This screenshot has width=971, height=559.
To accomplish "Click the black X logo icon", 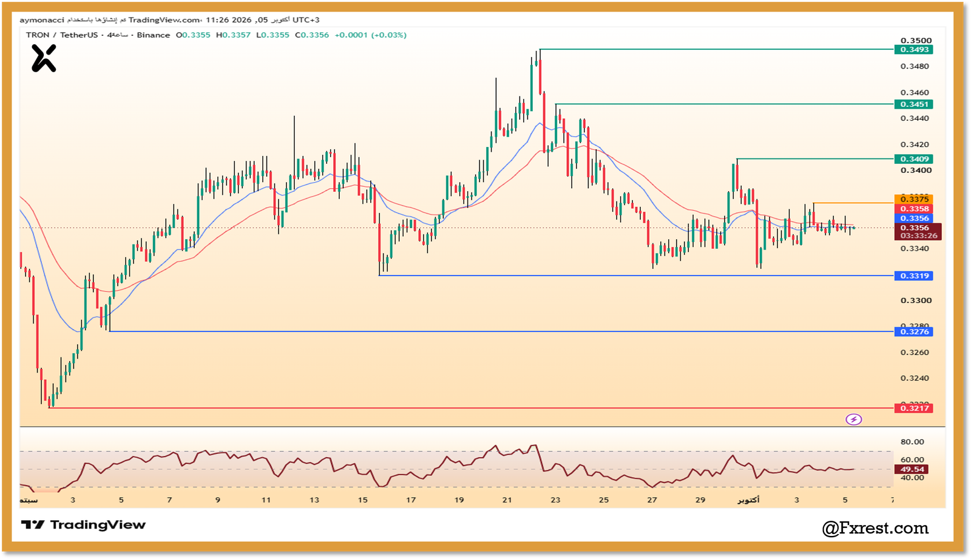I will (x=44, y=59).
